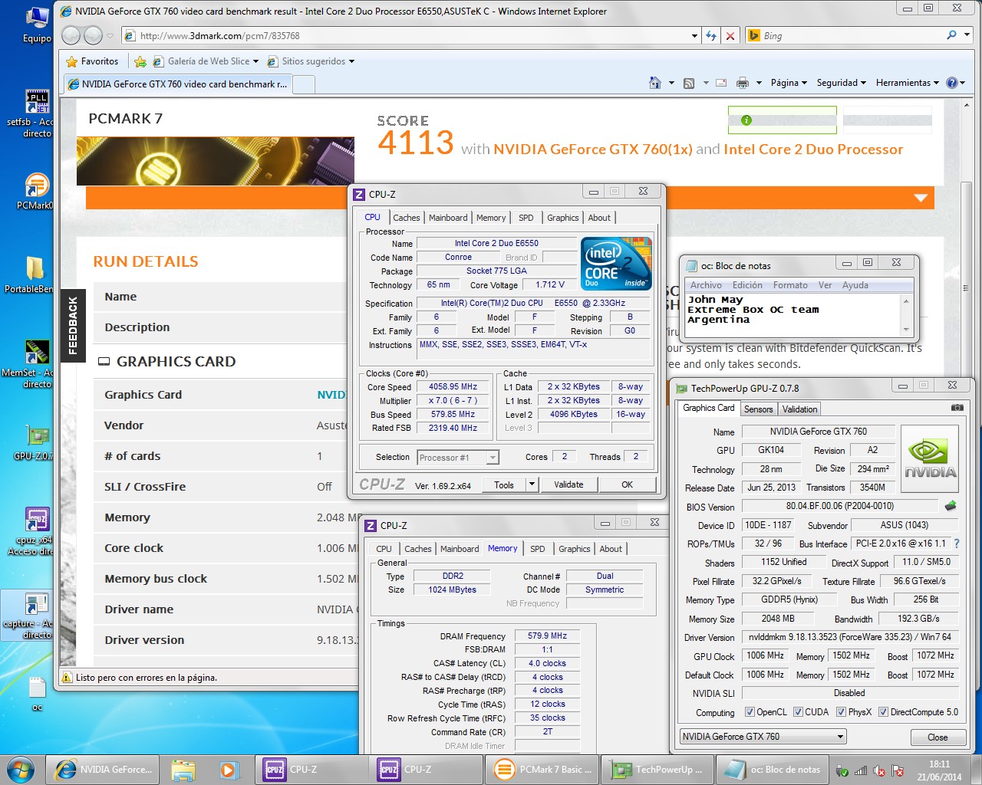
Task: Switch to SPD tab in lower CPU-Z
Action: tap(538, 549)
